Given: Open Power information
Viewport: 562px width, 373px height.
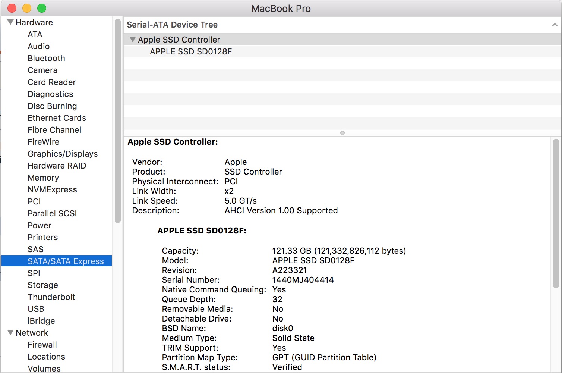Looking at the screenshot, I should click(39, 225).
